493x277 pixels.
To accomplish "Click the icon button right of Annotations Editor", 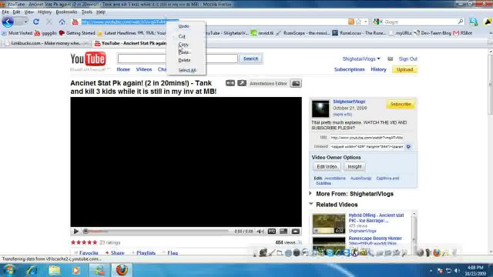I will tap(296, 83).
